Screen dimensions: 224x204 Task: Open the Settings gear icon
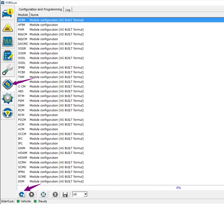(x=8, y=98)
